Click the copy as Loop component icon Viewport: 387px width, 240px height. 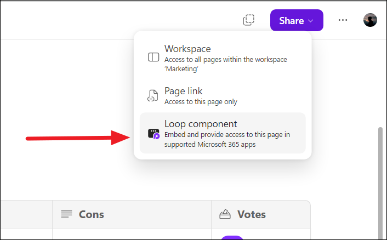click(x=248, y=20)
